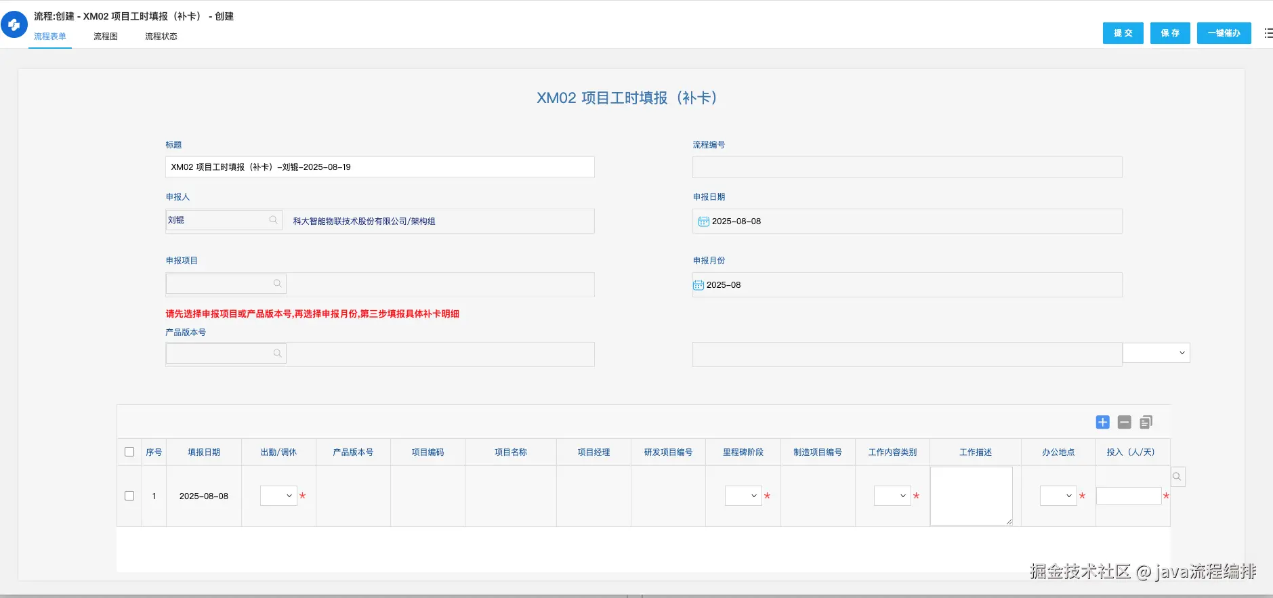
Task: Click the delete row minus icon
Action: [x=1124, y=422]
